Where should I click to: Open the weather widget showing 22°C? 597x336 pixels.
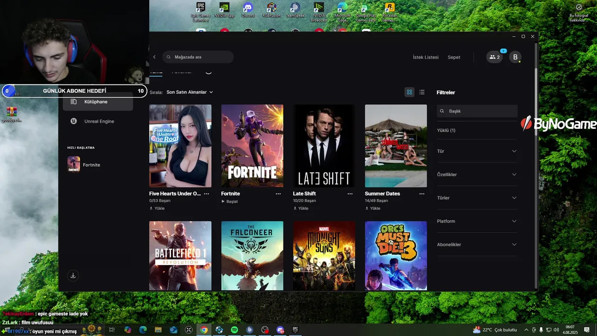(495, 330)
